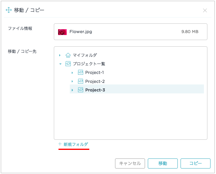
Task: Click the Project-3 folder icon
Action: click(x=80, y=90)
